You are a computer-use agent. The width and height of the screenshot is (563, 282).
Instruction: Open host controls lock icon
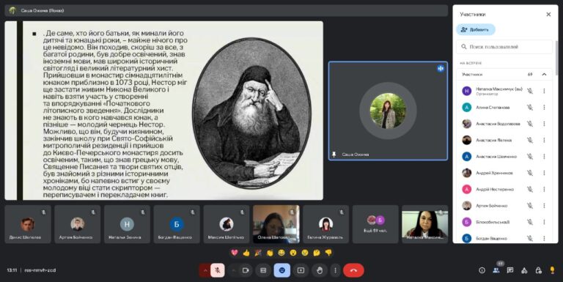click(538, 270)
